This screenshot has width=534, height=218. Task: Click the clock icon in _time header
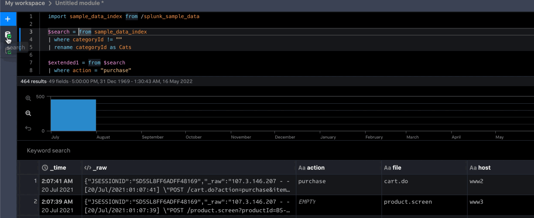44,167
